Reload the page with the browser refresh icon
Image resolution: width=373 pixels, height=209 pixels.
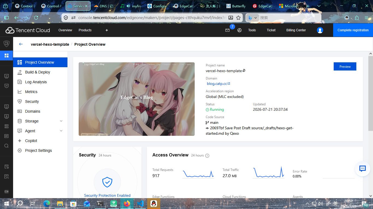[x=36, y=18]
